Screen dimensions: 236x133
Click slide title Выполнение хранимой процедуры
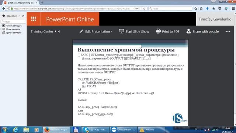[x=126, y=50]
